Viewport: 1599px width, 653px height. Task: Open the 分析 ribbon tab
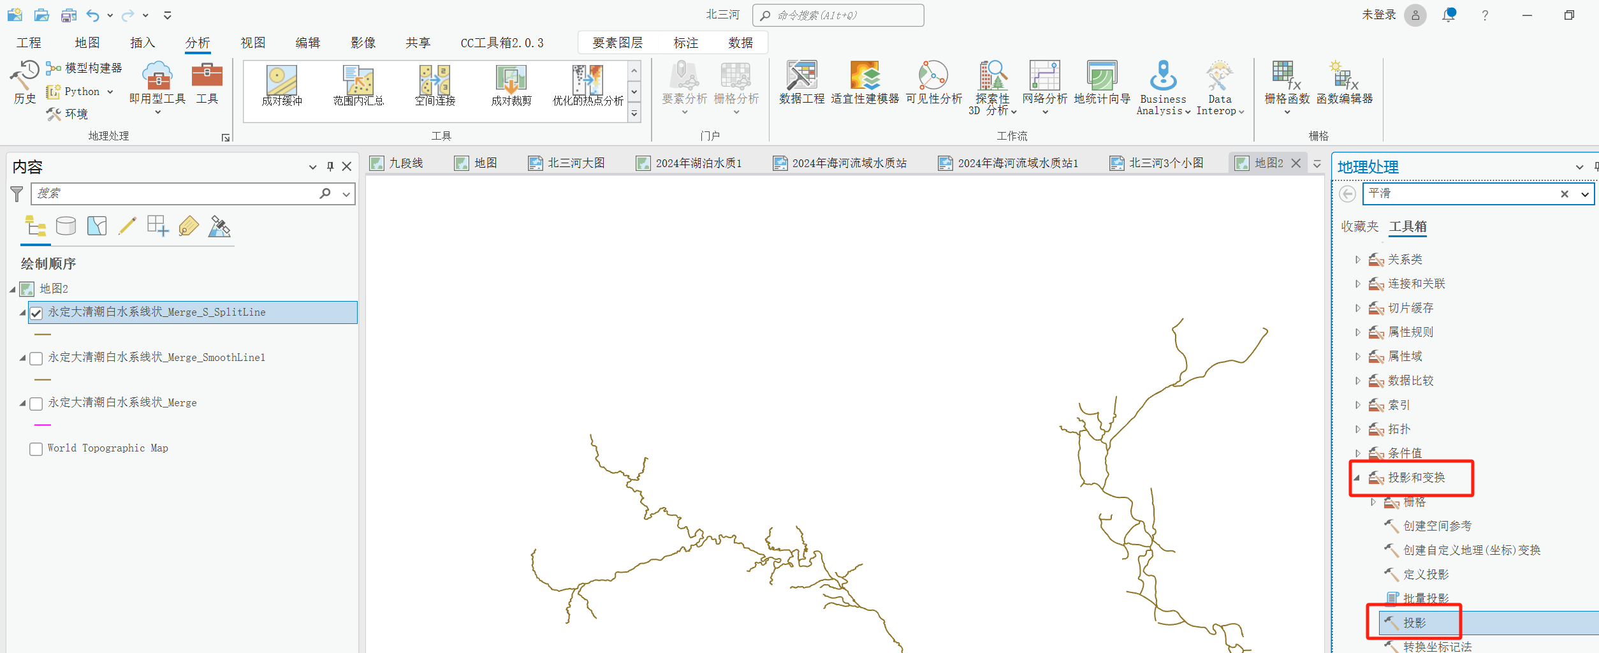(198, 43)
